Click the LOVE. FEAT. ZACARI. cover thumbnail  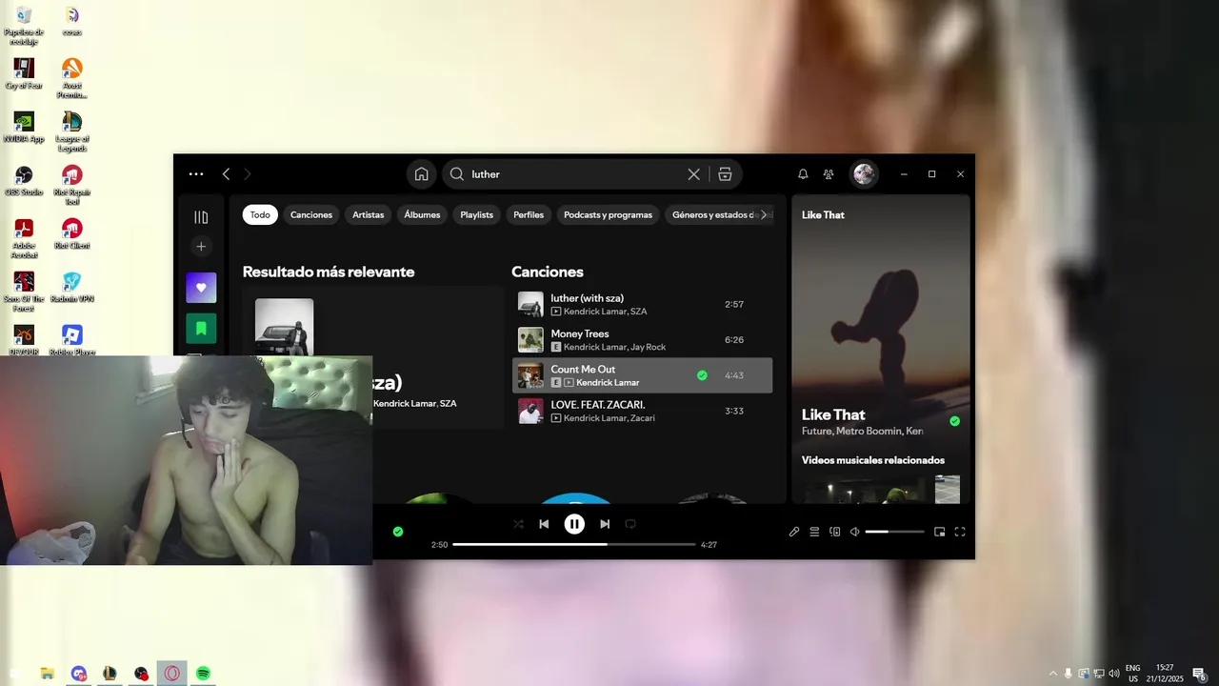coord(530,411)
